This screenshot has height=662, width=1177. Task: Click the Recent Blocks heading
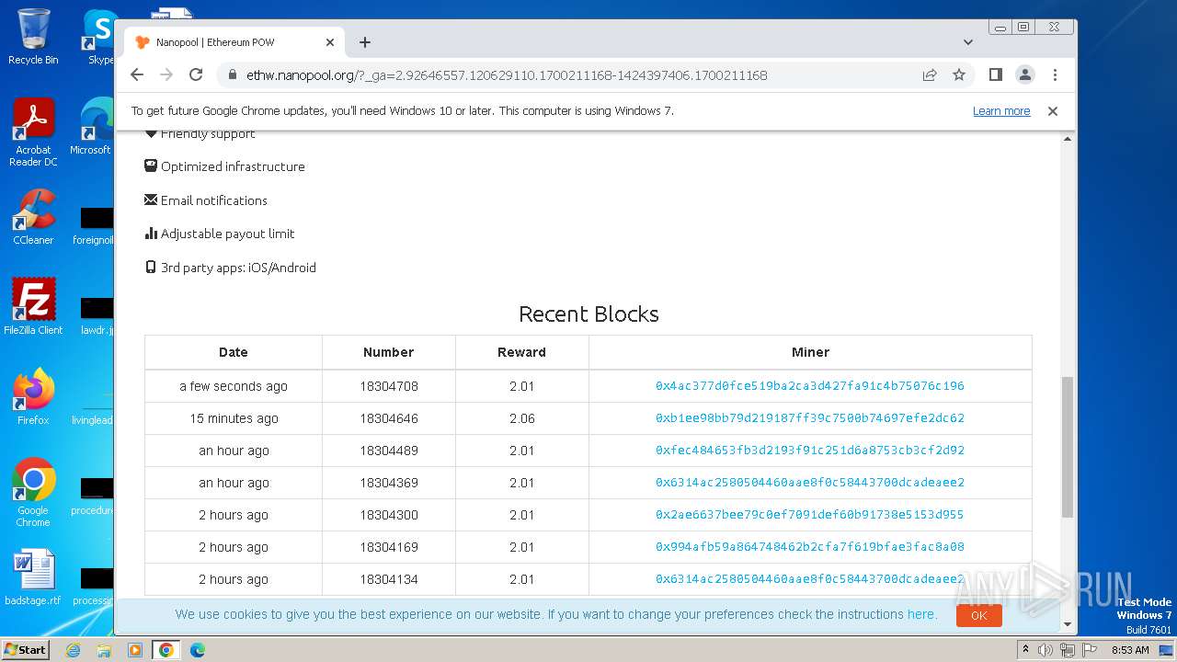pyautogui.click(x=588, y=314)
